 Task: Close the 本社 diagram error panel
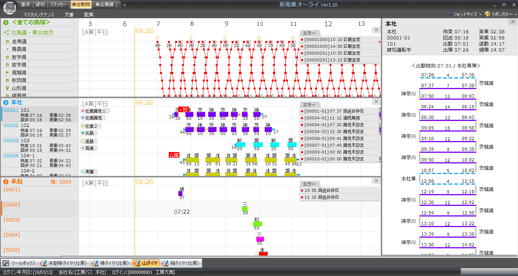tap(376, 102)
